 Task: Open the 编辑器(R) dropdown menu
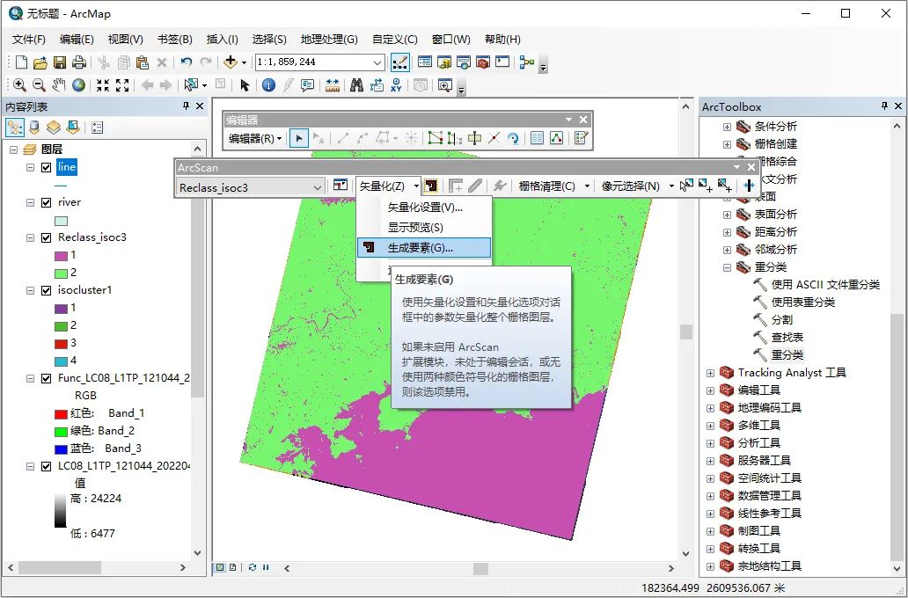[255, 138]
